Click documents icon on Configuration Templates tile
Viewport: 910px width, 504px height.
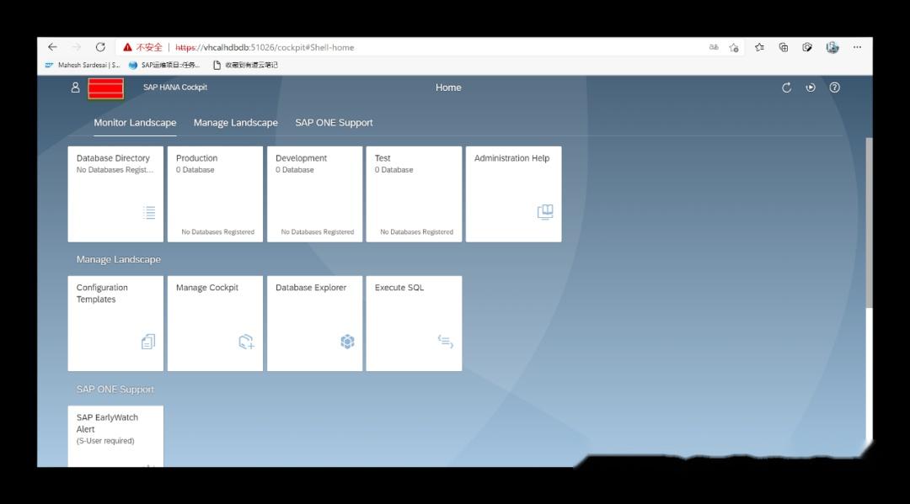pyautogui.click(x=148, y=342)
